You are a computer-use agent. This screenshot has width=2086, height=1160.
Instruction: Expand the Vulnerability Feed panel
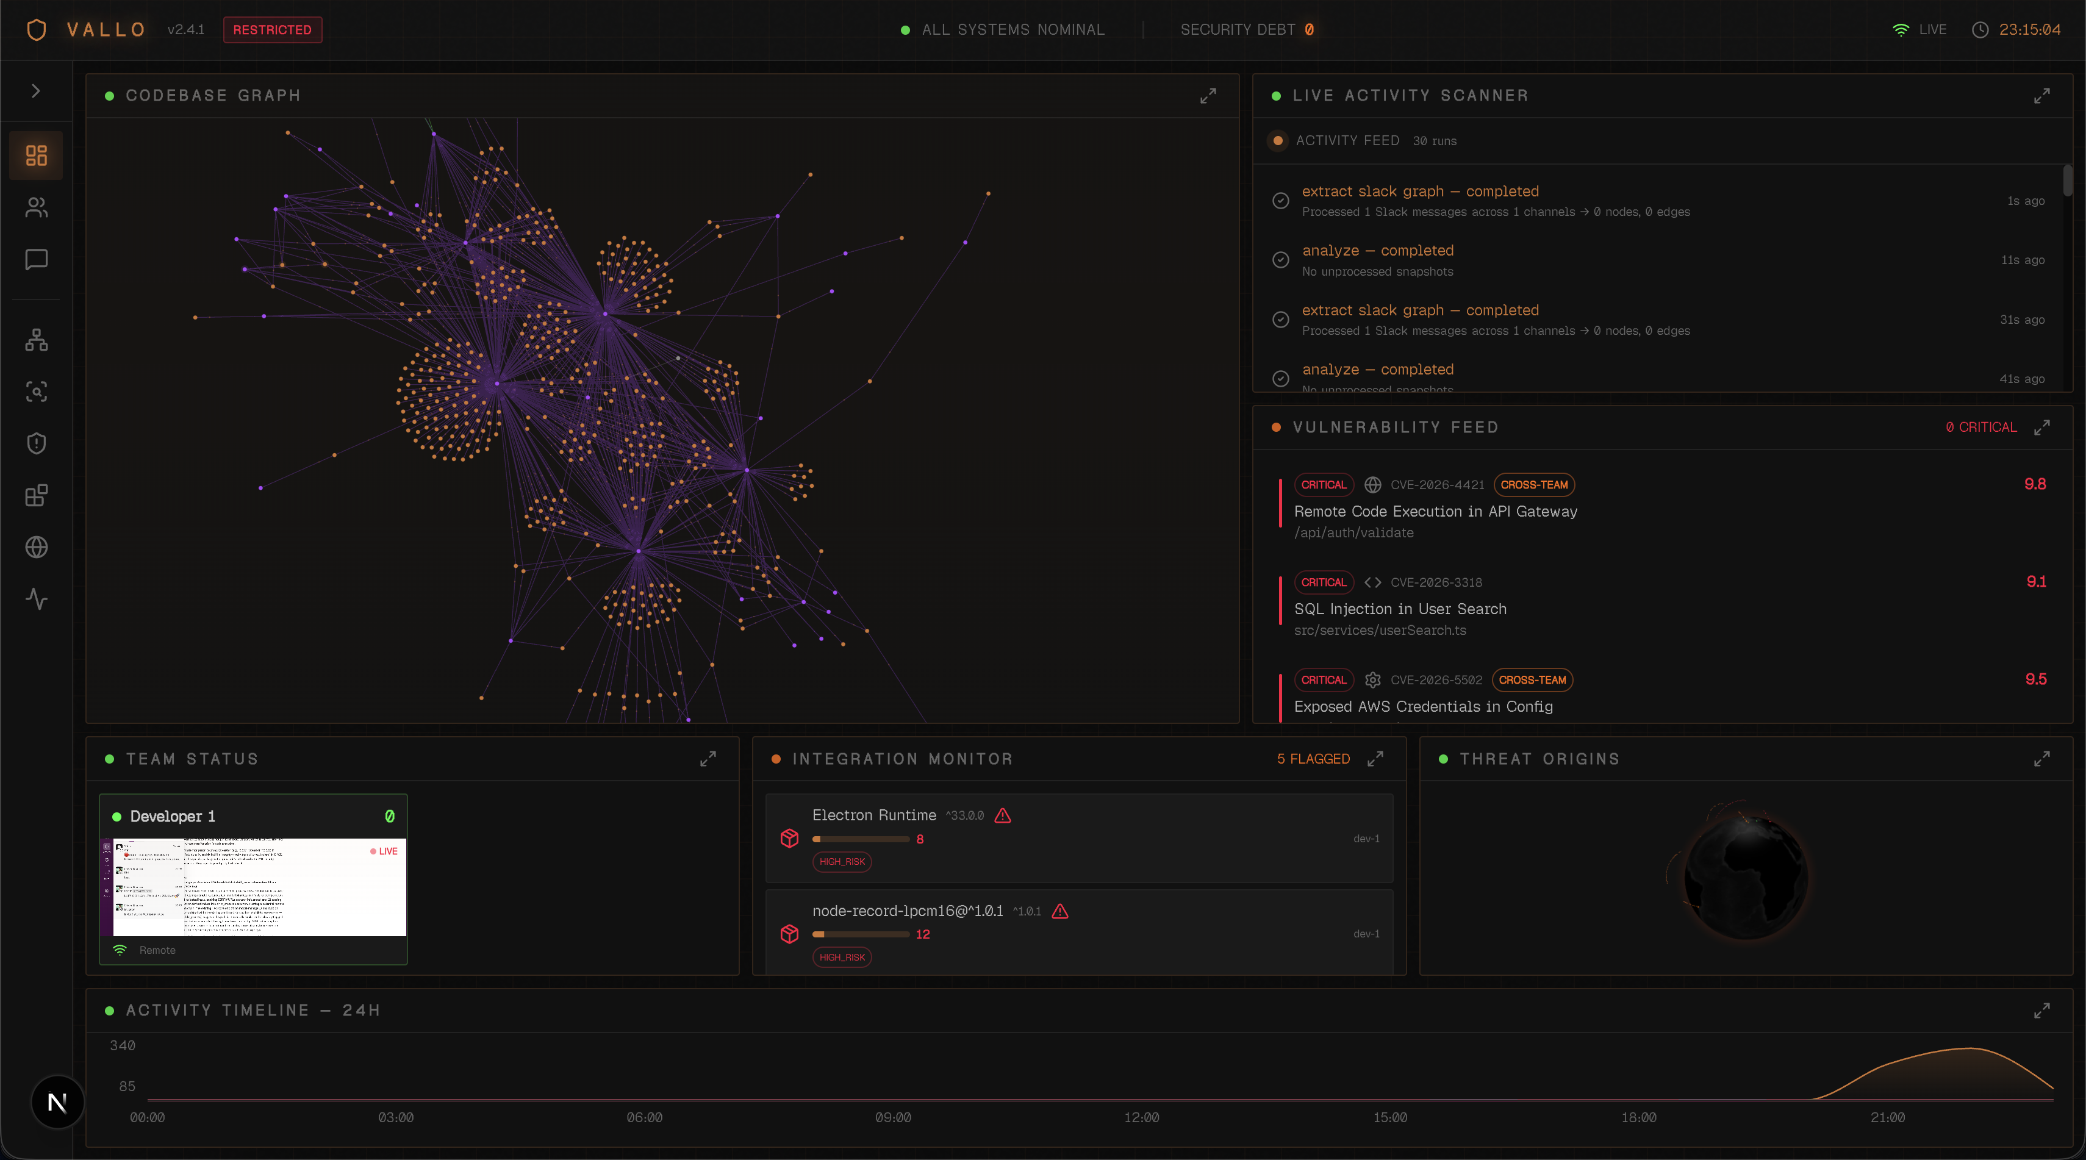pyautogui.click(x=2041, y=428)
